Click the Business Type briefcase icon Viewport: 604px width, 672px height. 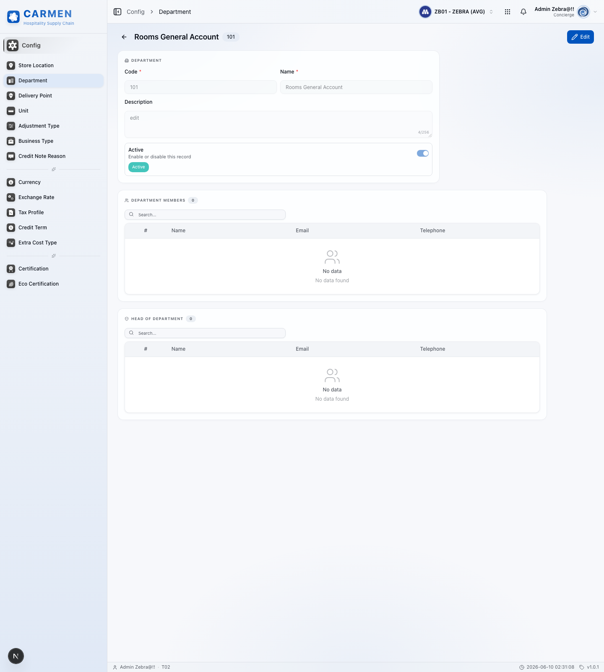click(11, 141)
